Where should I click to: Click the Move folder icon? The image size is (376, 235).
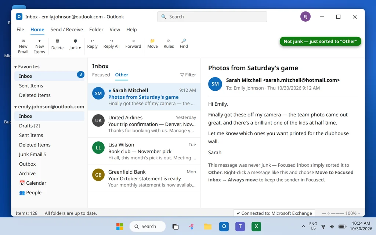[x=152, y=41]
